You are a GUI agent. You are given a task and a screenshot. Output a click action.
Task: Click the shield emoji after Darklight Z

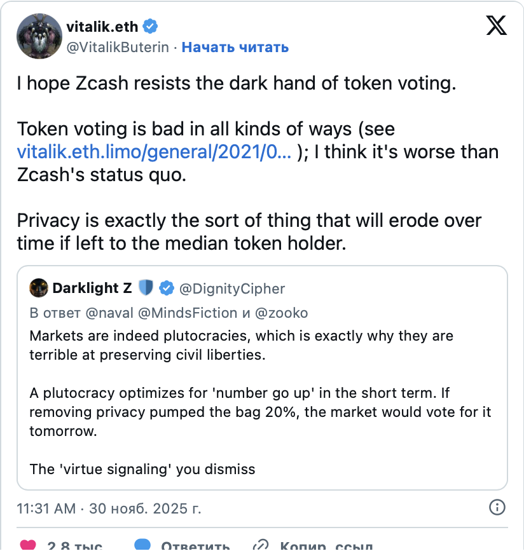click(x=146, y=289)
